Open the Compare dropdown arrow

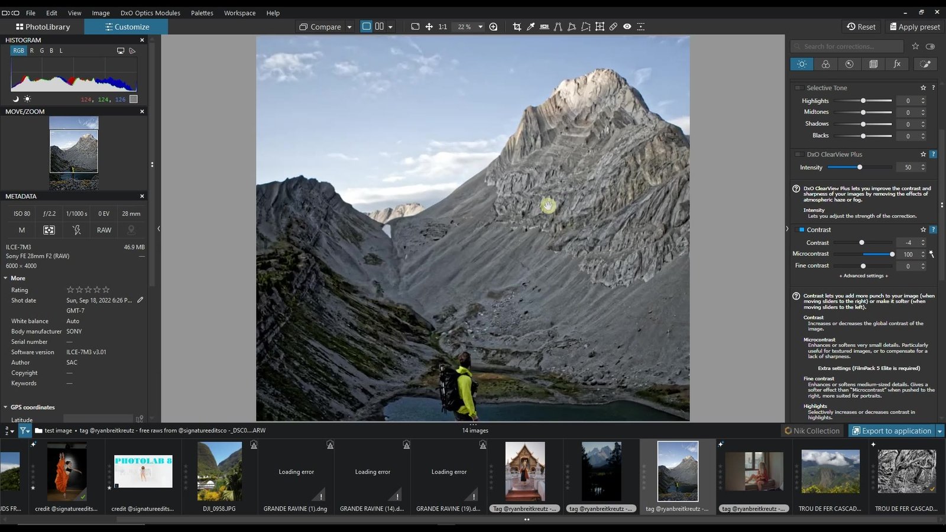point(349,27)
